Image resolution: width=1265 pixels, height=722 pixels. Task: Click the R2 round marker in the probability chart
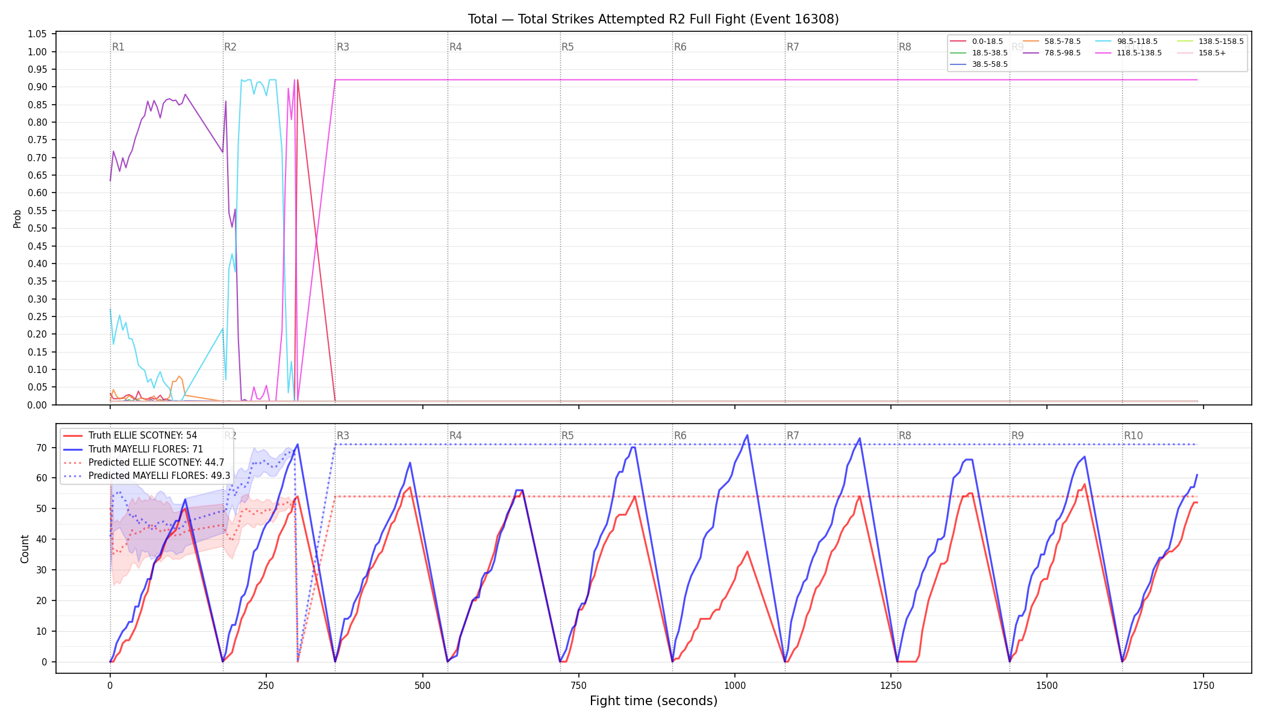click(x=231, y=47)
